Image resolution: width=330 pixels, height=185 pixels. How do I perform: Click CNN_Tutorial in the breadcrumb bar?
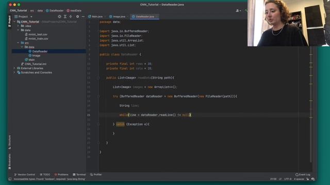tap(19, 10)
